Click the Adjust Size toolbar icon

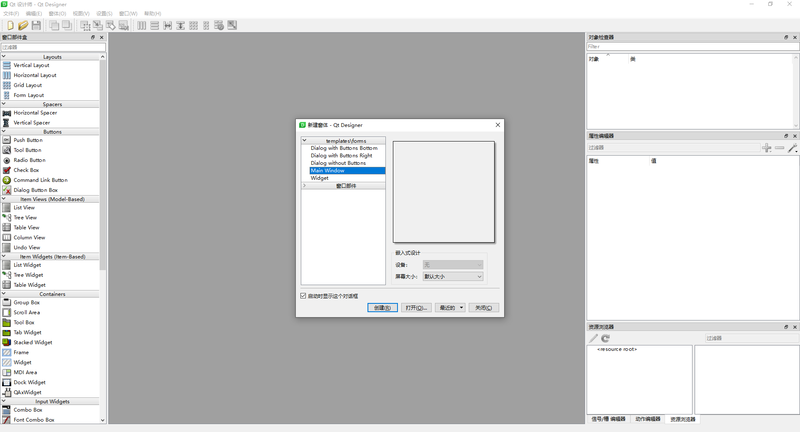(x=232, y=25)
